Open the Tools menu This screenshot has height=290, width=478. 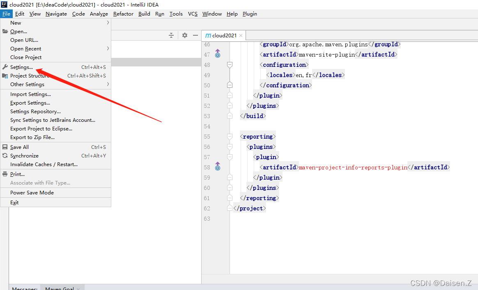(x=176, y=14)
